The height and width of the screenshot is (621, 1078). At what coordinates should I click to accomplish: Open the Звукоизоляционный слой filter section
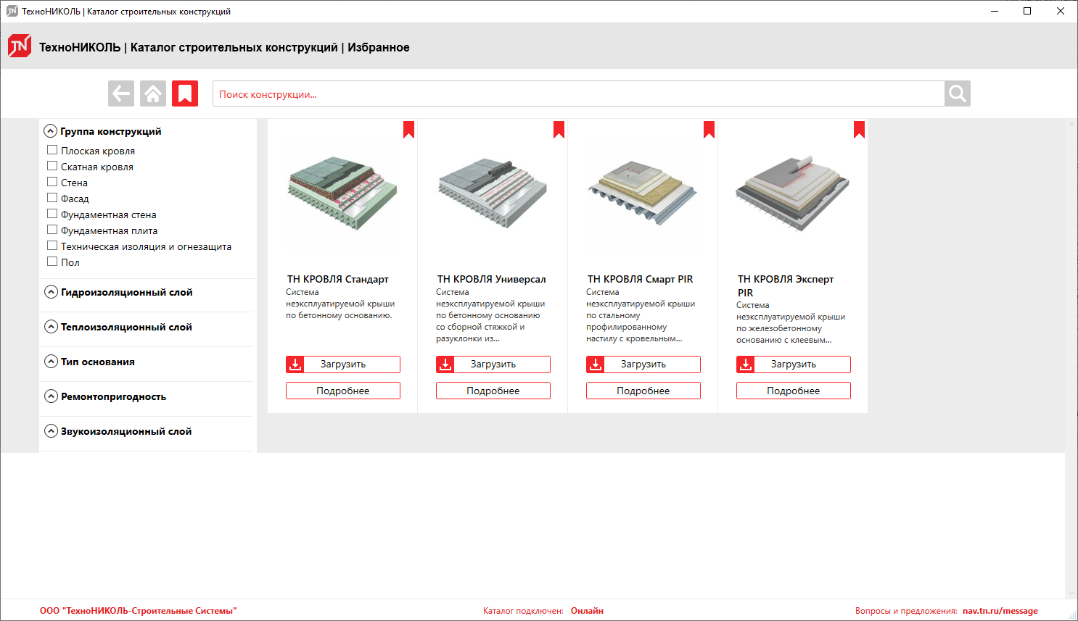coord(51,431)
